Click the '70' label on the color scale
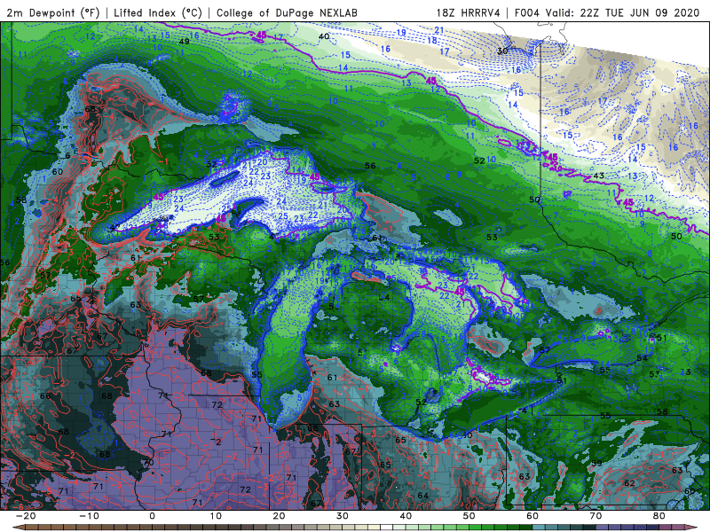 (596, 516)
